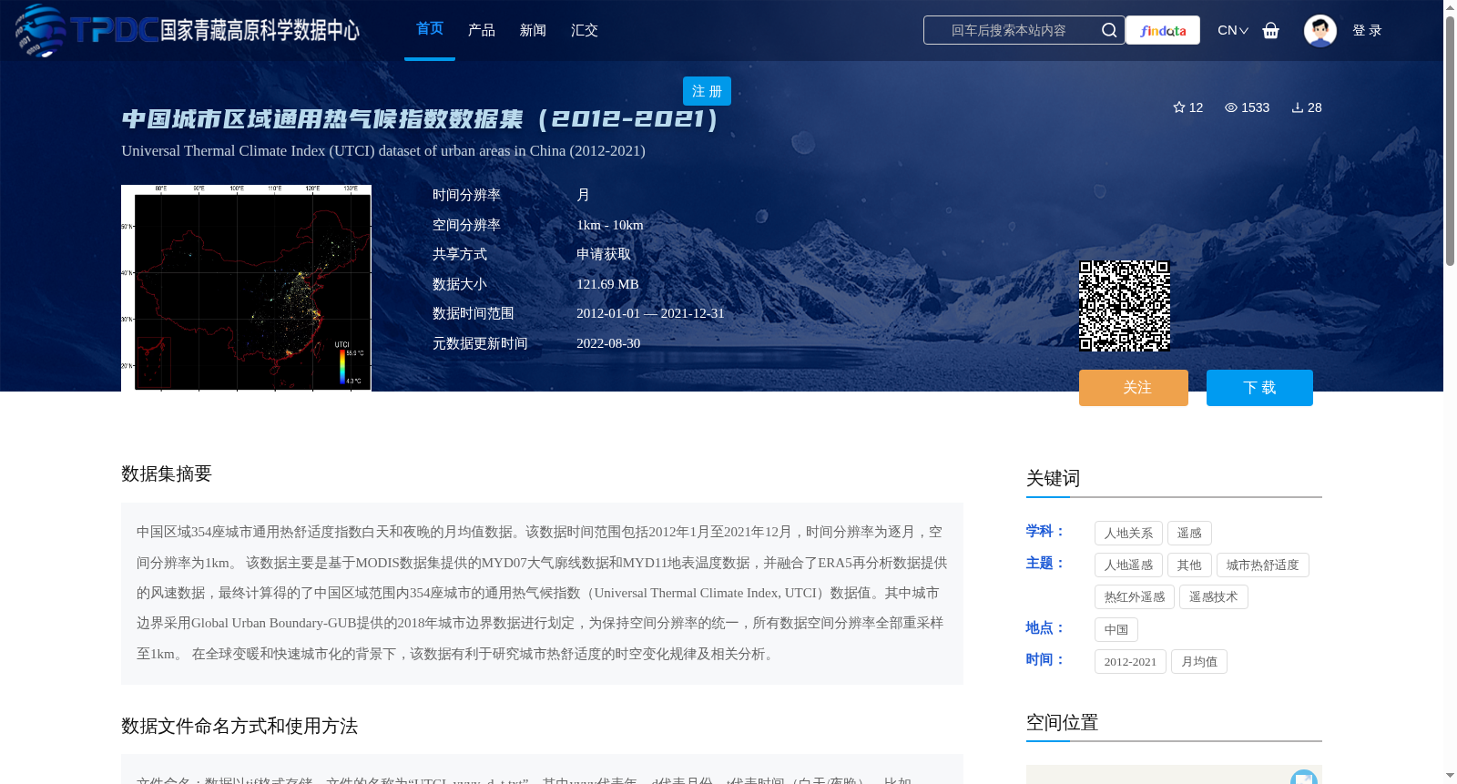
Task: Open the UTCI China map thumbnail
Action: 246,288
